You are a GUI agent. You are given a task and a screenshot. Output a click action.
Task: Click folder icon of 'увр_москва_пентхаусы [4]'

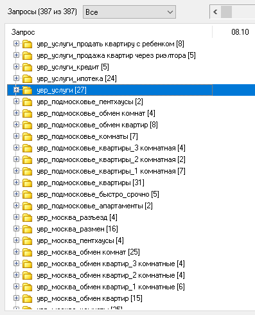pyautogui.click(x=27, y=240)
